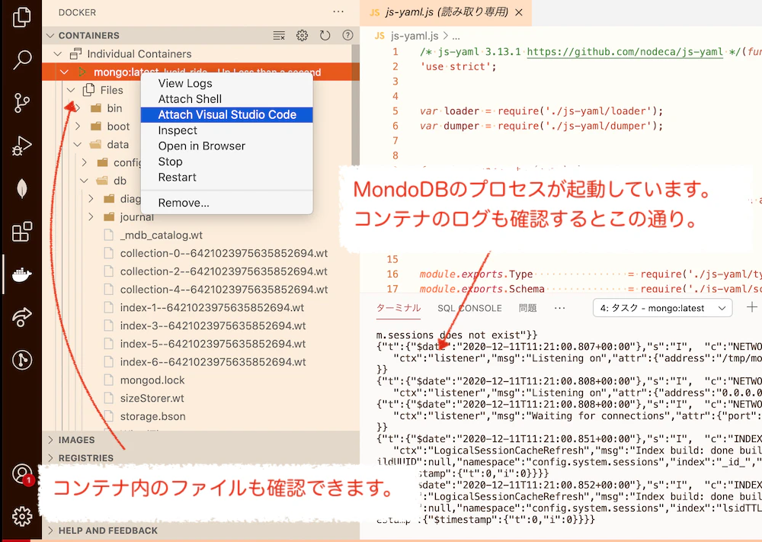This screenshot has width=762, height=542.
Task: Click line number 5 in editor gutter
Action: 395,111
